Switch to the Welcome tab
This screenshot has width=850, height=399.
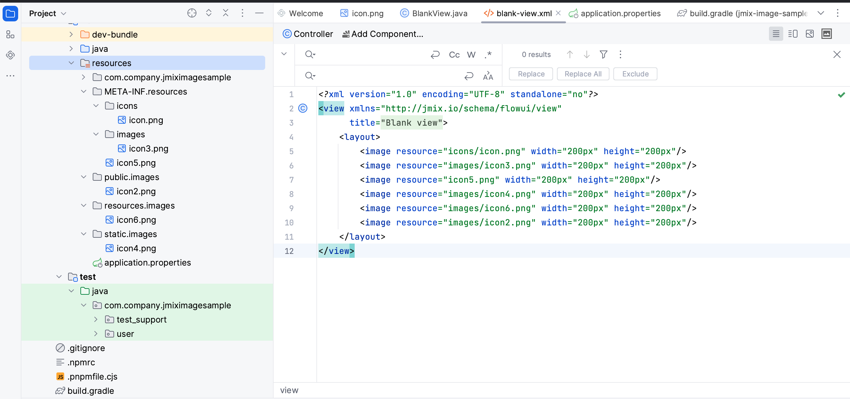(x=300, y=13)
